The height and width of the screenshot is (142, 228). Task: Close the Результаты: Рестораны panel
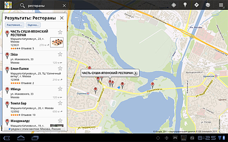click(62, 18)
